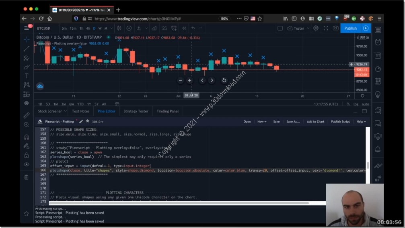
Task: Click Publish Script button
Action: [340, 122]
